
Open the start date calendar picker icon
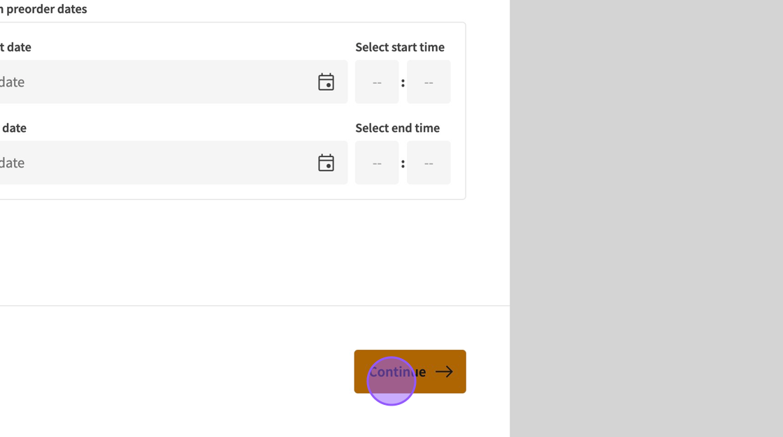pyautogui.click(x=326, y=82)
